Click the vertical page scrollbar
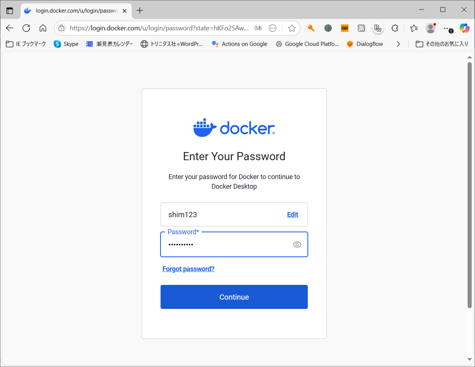The image size is (475, 367). 469,185
